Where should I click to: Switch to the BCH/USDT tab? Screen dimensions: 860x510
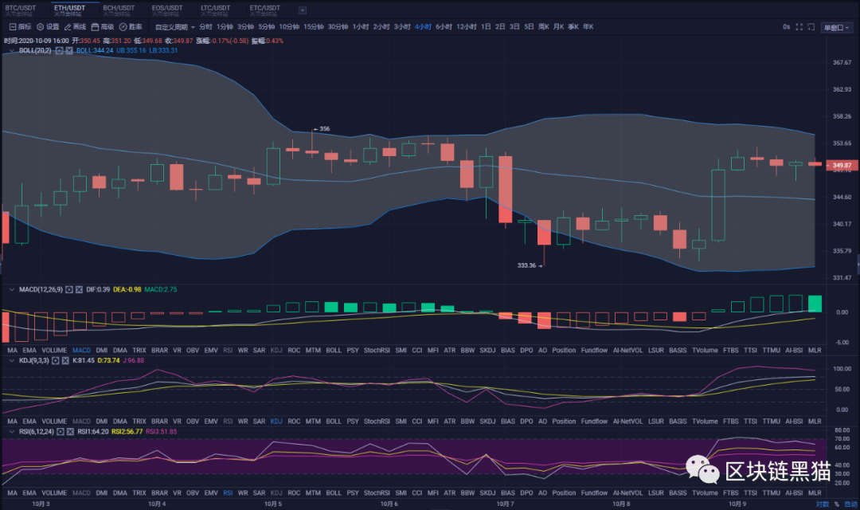pos(119,10)
